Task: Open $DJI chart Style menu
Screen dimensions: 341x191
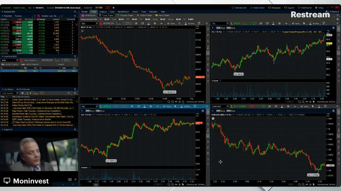Action: 171,23
